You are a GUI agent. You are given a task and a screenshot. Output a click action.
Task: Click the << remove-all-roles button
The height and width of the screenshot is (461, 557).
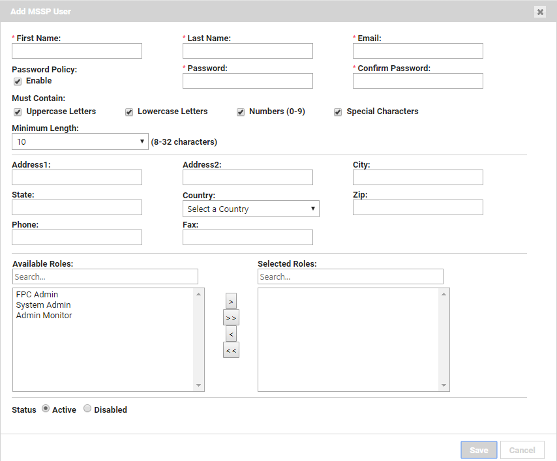(x=231, y=350)
